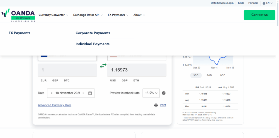This screenshot has width=279, height=138.
Task: Choose the BTC quick currency shortcut
Action: 67,80
